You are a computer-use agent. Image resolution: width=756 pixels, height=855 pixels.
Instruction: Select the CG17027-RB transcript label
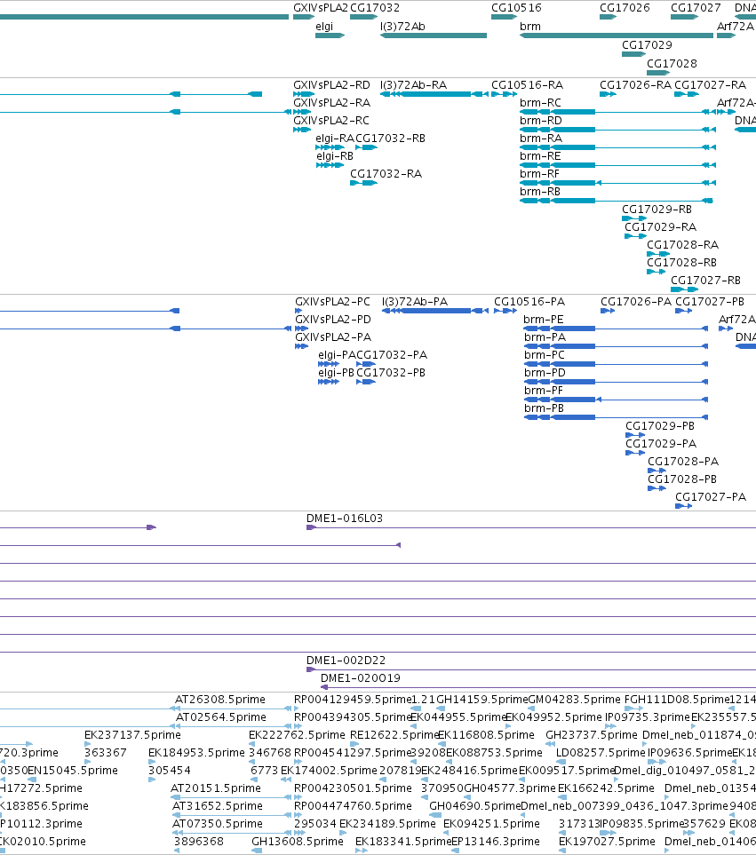pos(705,281)
